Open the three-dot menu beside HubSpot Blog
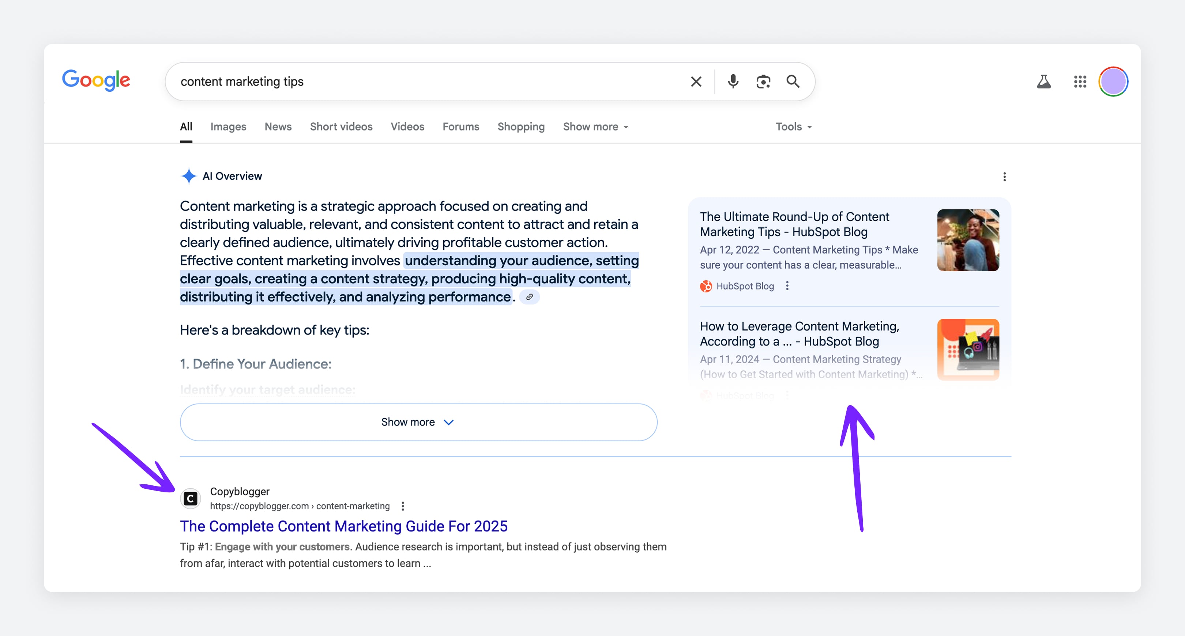Image resolution: width=1185 pixels, height=636 pixels. click(787, 285)
